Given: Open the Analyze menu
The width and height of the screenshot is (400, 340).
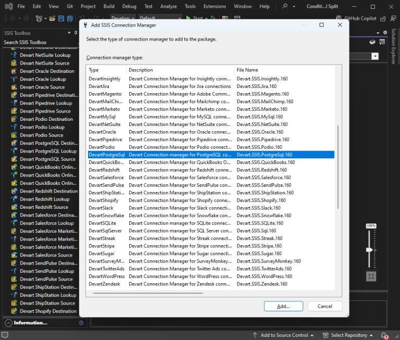Looking at the screenshot, I should coord(168,6).
